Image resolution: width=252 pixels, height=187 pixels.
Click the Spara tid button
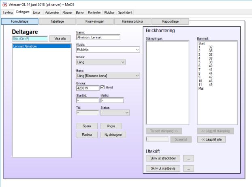(181, 139)
